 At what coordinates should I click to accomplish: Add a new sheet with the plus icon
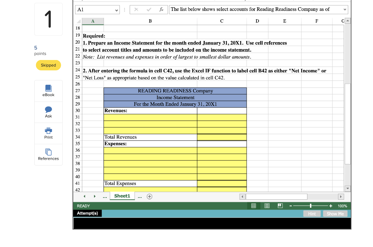pos(149,196)
